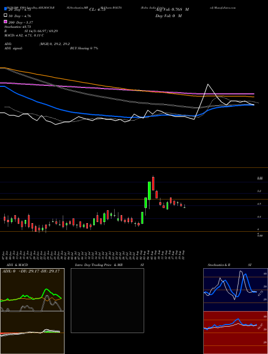268x354 pixels.
Task: Click the 'Stochastics: 48.75' reading
Action: coord(17,27)
